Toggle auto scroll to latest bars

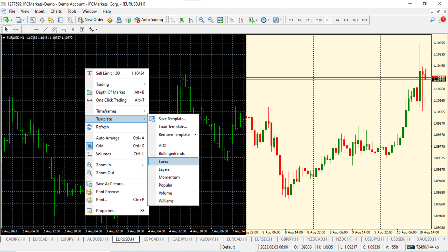[x=231, y=20]
